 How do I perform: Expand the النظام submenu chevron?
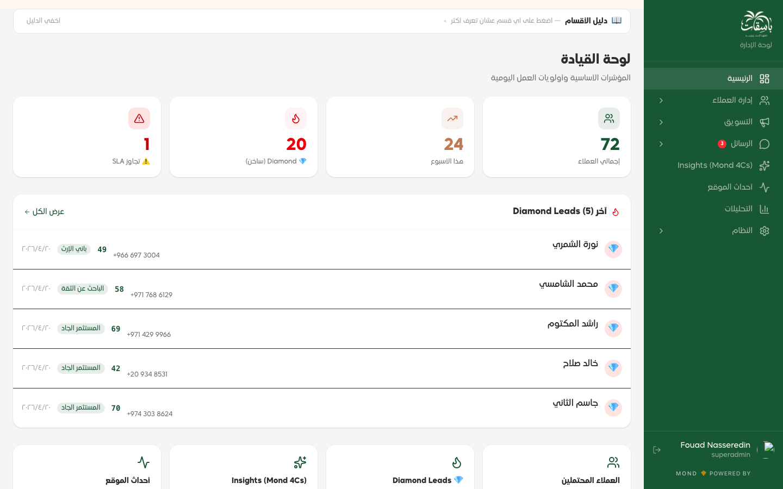tap(661, 231)
